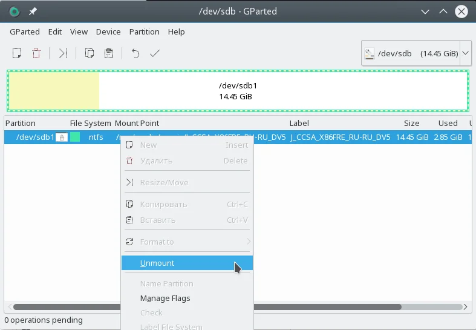Click the window keep-below down chevron

pos(425,12)
